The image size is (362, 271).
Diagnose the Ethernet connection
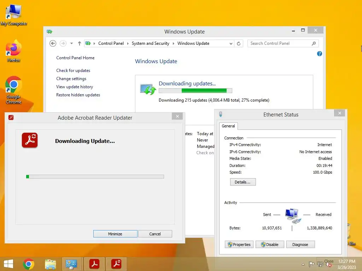click(300, 245)
